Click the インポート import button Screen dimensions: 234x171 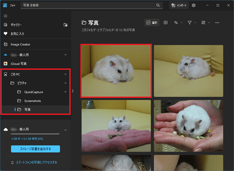[179, 6]
